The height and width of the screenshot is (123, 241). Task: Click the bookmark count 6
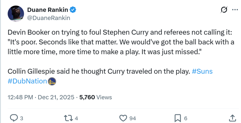pos(186,118)
